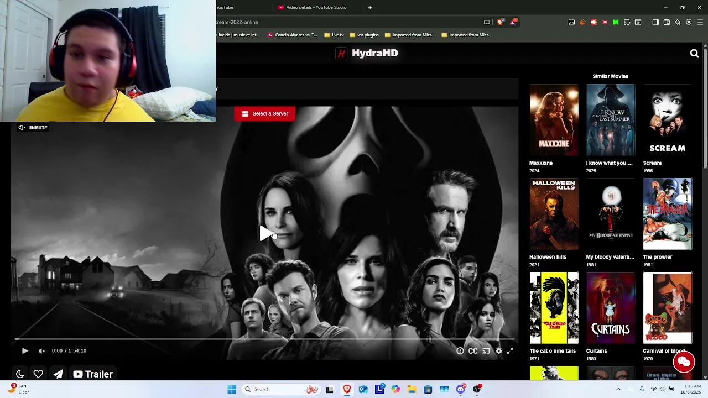Viewport: 708px width, 398px height.
Task: Open The Prowler poster
Action: 667,214
